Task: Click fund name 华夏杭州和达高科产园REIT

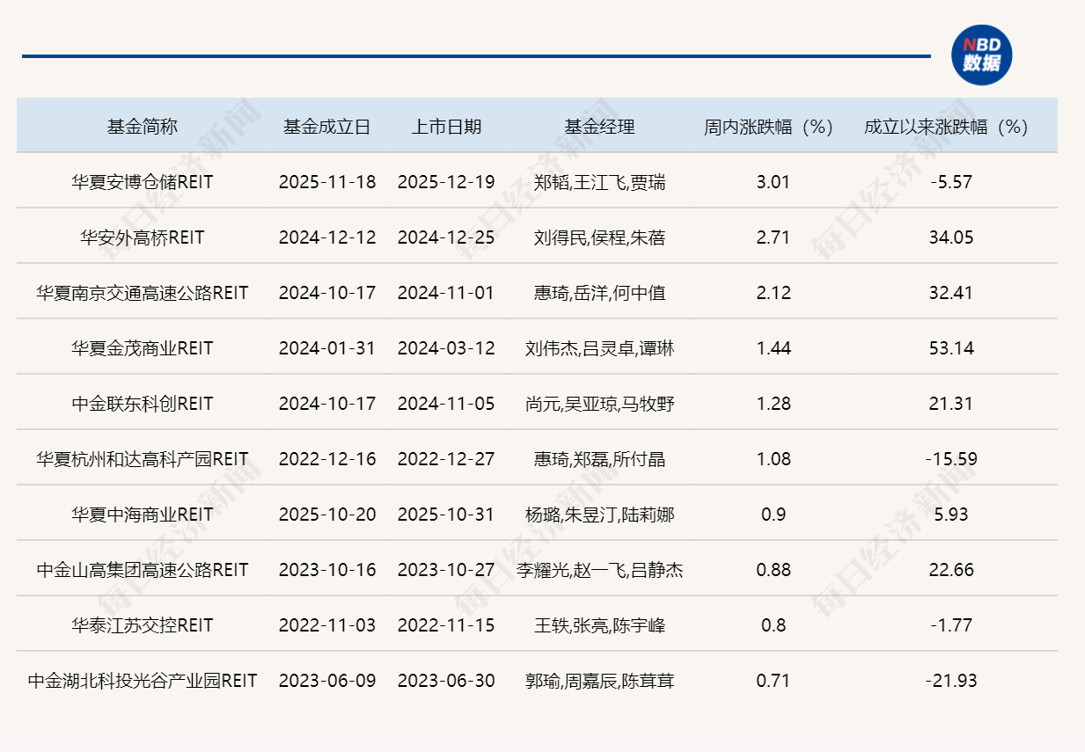Action: [x=143, y=459]
